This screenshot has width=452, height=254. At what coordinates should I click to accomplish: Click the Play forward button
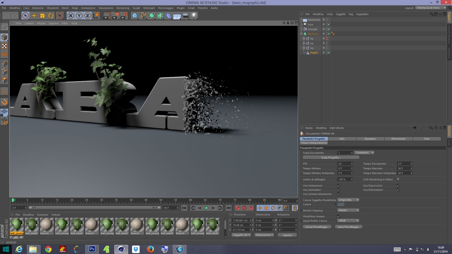207,208
